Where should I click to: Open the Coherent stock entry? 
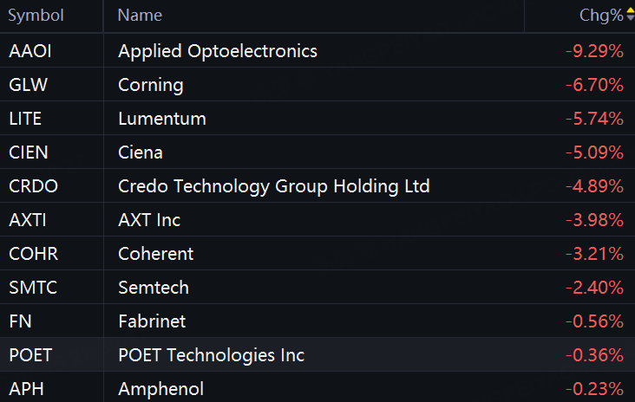(155, 254)
